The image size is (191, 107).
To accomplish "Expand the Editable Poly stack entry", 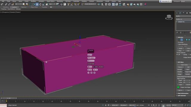I will [177, 22].
